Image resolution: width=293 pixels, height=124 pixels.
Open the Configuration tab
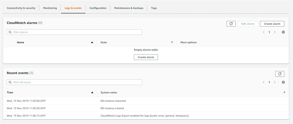(98, 8)
